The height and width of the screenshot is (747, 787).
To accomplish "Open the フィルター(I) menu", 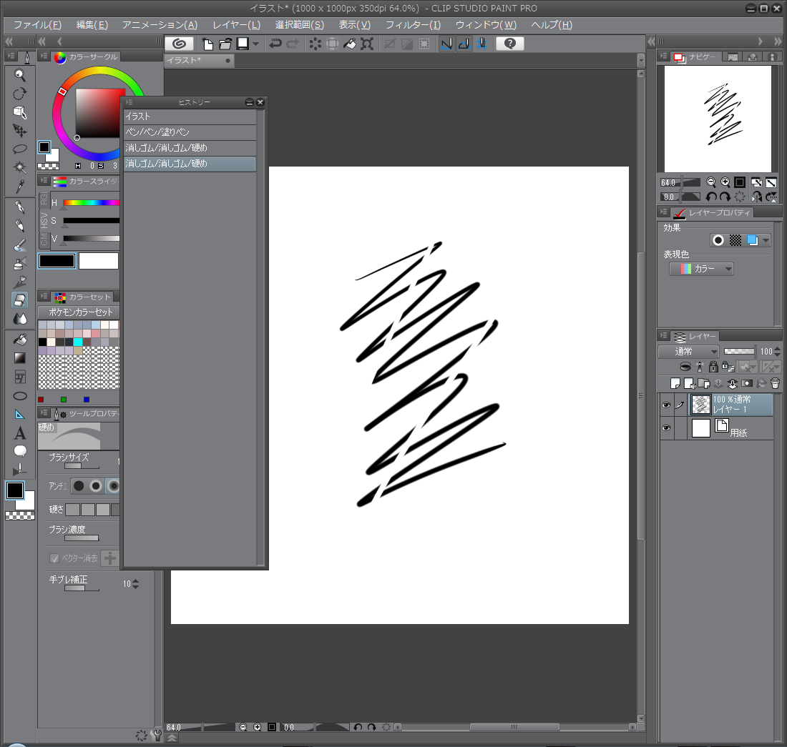I will (x=413, y=25).
